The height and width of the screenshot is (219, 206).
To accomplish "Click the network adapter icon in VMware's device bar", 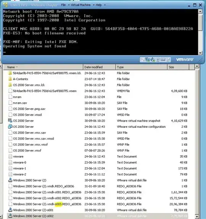I will 148,60.
